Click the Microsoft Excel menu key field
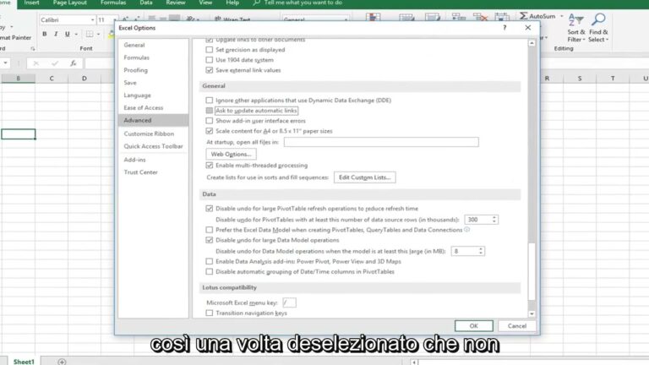The width and height of the screenshot is (649, 365). point(289,302)
